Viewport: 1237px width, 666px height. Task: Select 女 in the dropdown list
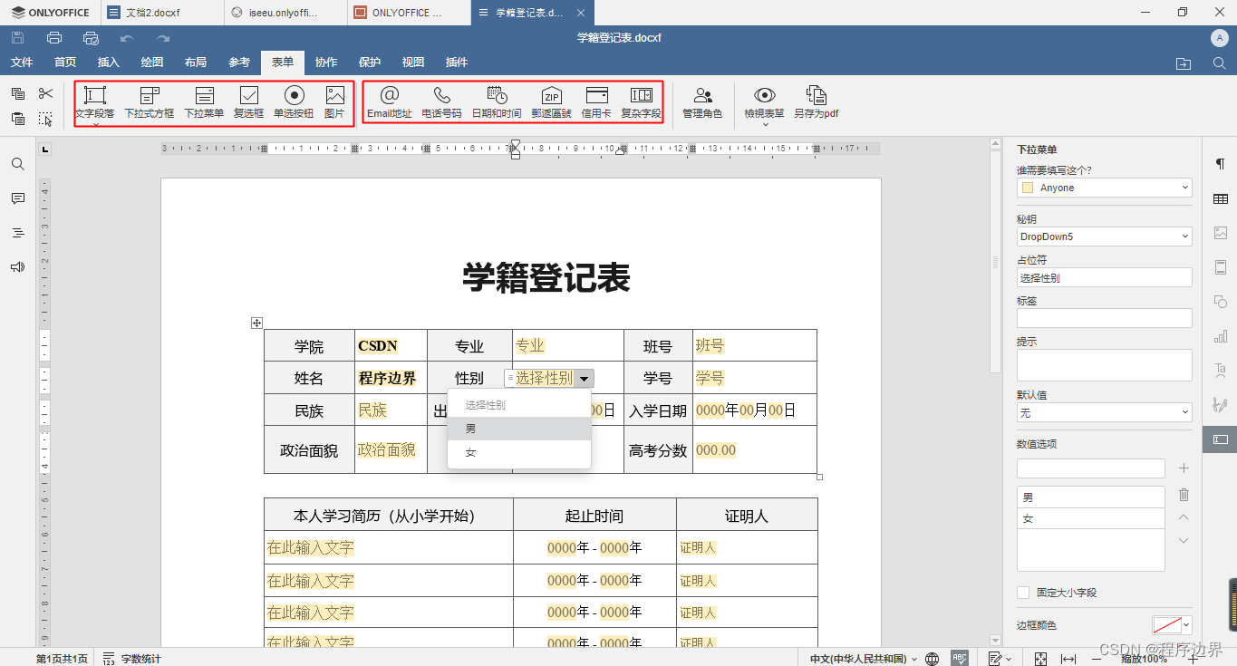pyautogui.click(x=519, y=452)
